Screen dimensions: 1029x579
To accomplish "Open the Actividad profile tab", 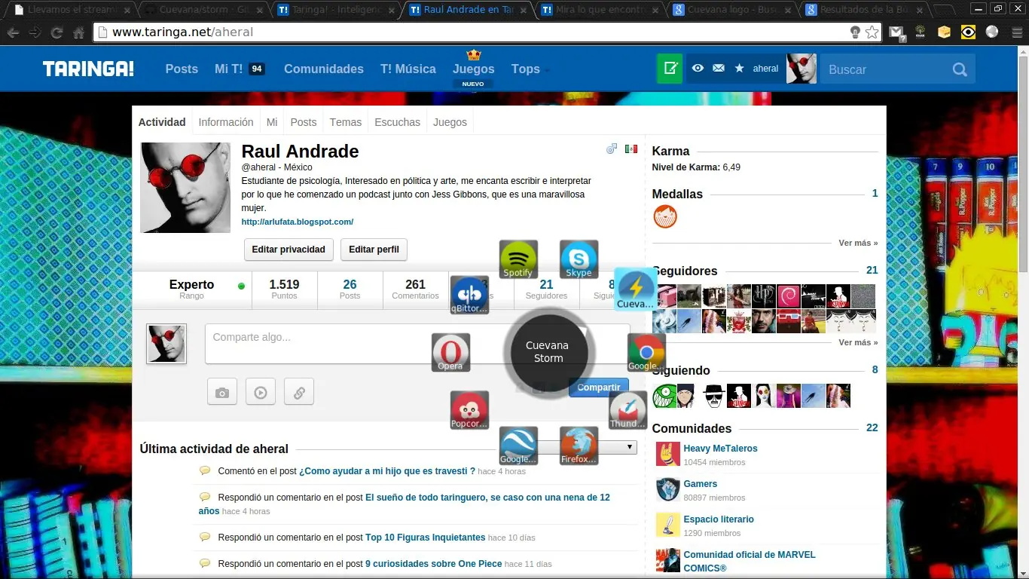I will [162, 122].
